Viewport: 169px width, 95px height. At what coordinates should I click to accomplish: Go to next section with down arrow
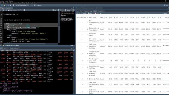(63, 10)
